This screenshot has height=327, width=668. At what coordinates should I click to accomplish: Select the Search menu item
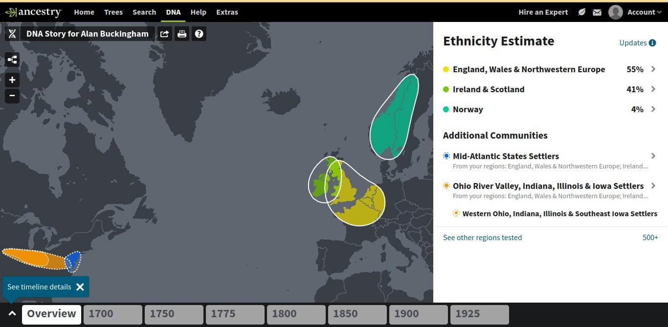pos(144,12)
